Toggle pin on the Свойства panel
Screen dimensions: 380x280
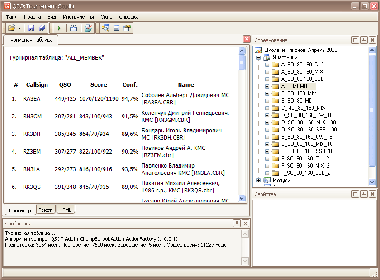pos(364,194)
